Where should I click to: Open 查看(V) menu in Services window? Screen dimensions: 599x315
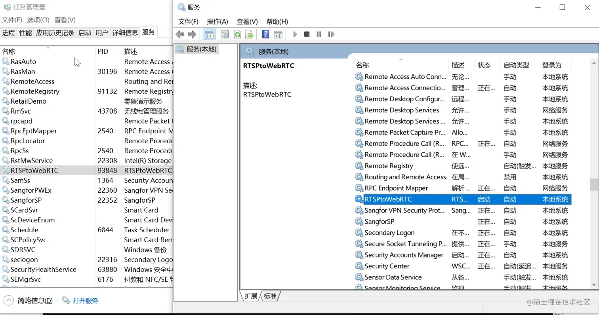(247, 21)
